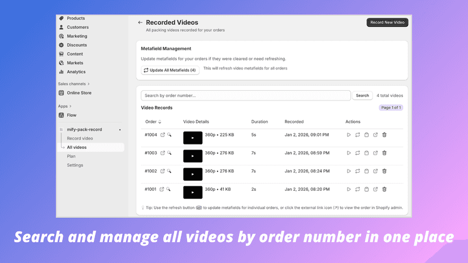468x263 pixels.
Task: Refresh metafields for order #1001
Action: point(358,189)
